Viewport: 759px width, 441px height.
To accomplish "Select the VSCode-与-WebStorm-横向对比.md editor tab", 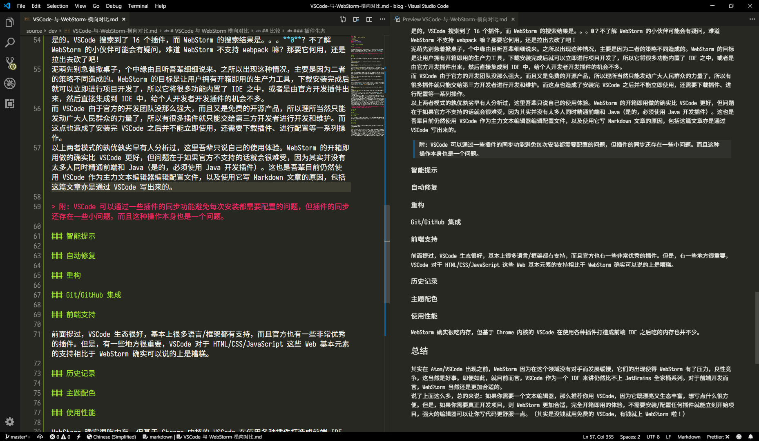I will [75, 19].
